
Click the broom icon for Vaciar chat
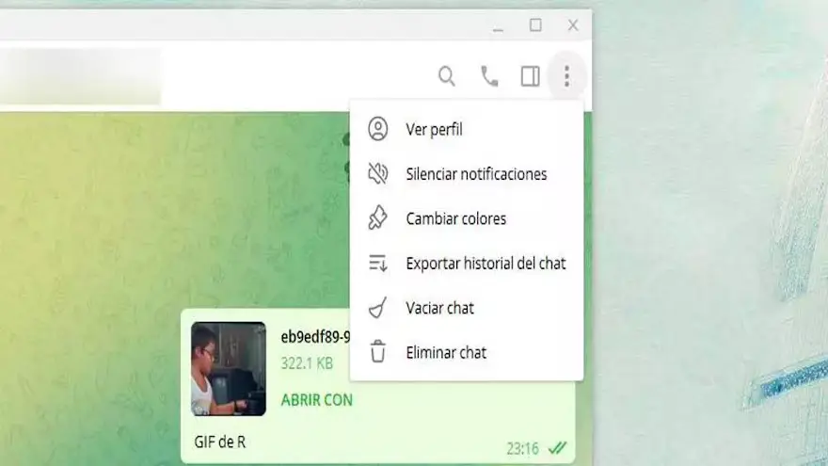pos(378,308)
